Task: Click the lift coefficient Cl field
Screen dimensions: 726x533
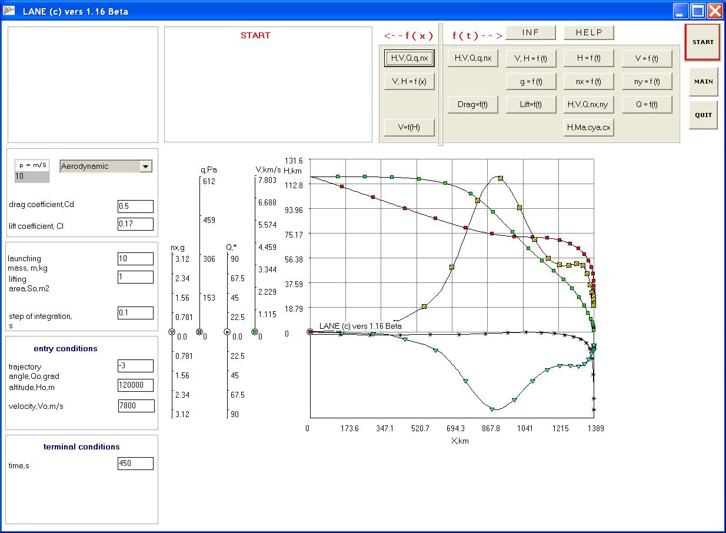Action: coord(135,224)
